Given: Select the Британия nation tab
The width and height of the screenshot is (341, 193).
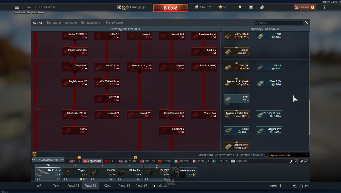Looking at the screenshot, I should tap(127, 161).
